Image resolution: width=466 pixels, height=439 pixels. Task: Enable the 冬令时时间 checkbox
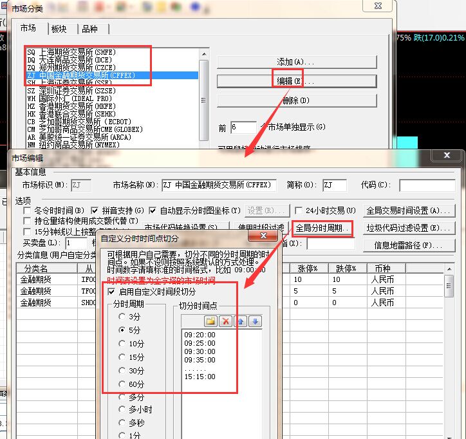click(28, 210)
